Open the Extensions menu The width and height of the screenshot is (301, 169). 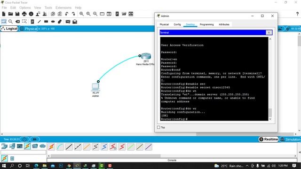tap(63, 8)
